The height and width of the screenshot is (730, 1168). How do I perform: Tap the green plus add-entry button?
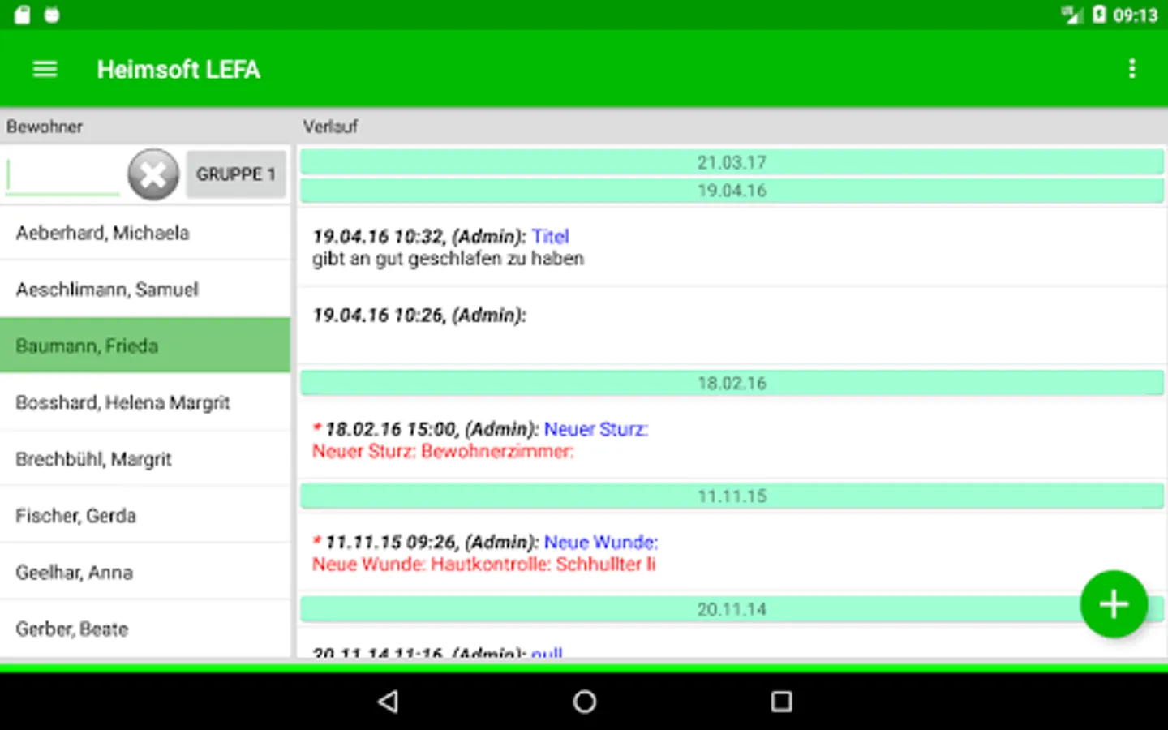pyautogui.click(x=1114, y=604)
